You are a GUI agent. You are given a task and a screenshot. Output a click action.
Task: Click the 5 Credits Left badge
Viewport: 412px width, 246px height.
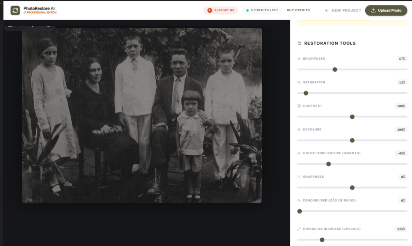[x=262, y=10]
